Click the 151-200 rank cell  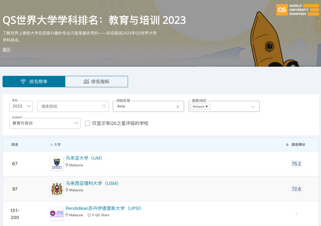tap(15, 214)
